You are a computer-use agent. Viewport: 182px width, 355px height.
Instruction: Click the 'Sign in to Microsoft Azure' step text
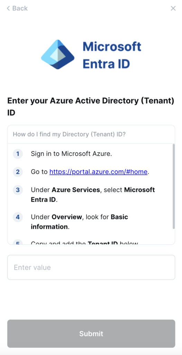click(71, 154)
